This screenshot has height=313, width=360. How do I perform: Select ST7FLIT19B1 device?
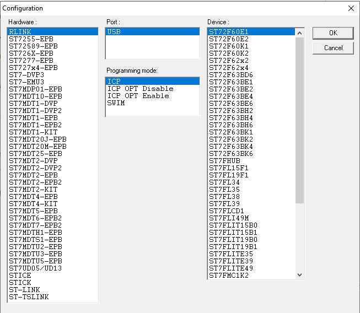(251, 246)
